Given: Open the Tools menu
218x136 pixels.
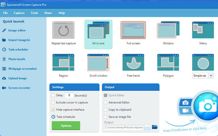Looking at the screenshot, I should (34, 13).
